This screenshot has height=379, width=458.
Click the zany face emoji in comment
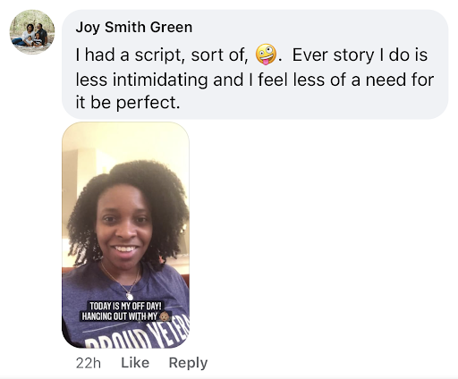point(266,55)
